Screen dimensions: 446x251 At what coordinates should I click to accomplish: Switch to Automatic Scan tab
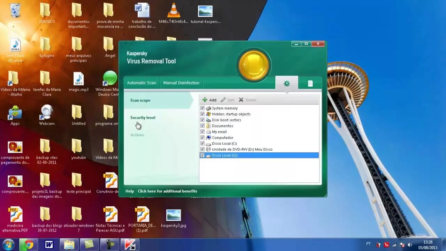coord(141,83)
